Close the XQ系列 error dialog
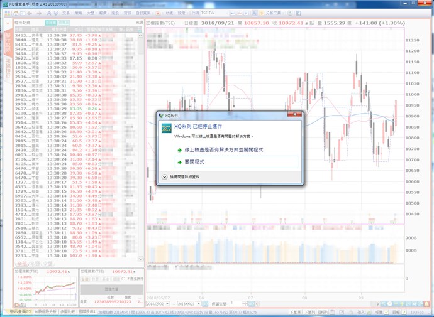Screen dimensions: 434x317 [294, 116]
